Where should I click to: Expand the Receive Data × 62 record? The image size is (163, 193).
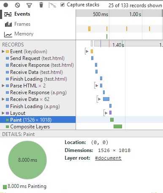(x=3, y=99)
